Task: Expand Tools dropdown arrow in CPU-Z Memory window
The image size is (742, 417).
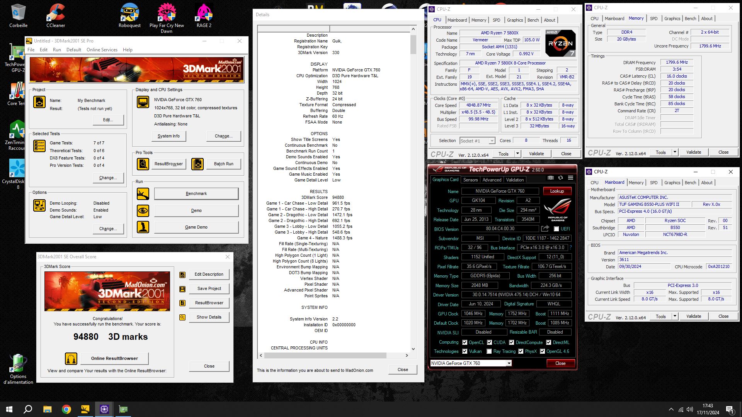Action: (675, 152)
